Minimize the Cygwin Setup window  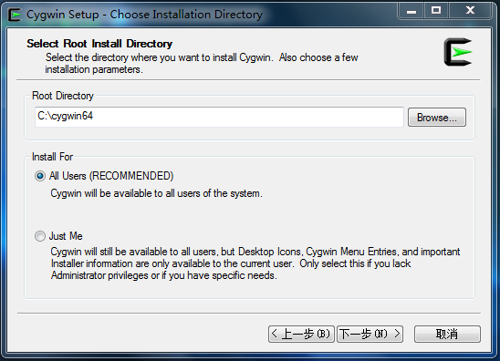click(x=411, y=11)
